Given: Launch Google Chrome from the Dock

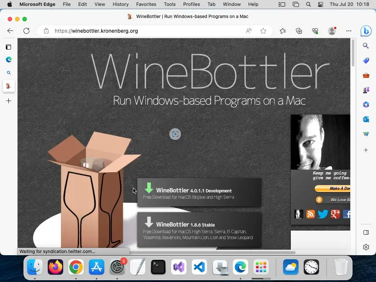Looking at the screenshot, I should point(76,267).
